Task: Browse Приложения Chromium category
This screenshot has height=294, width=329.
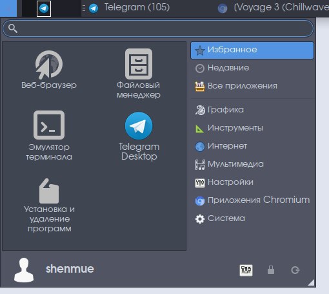Action: 252,200
